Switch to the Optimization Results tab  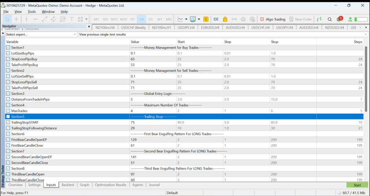pos(111,185)
